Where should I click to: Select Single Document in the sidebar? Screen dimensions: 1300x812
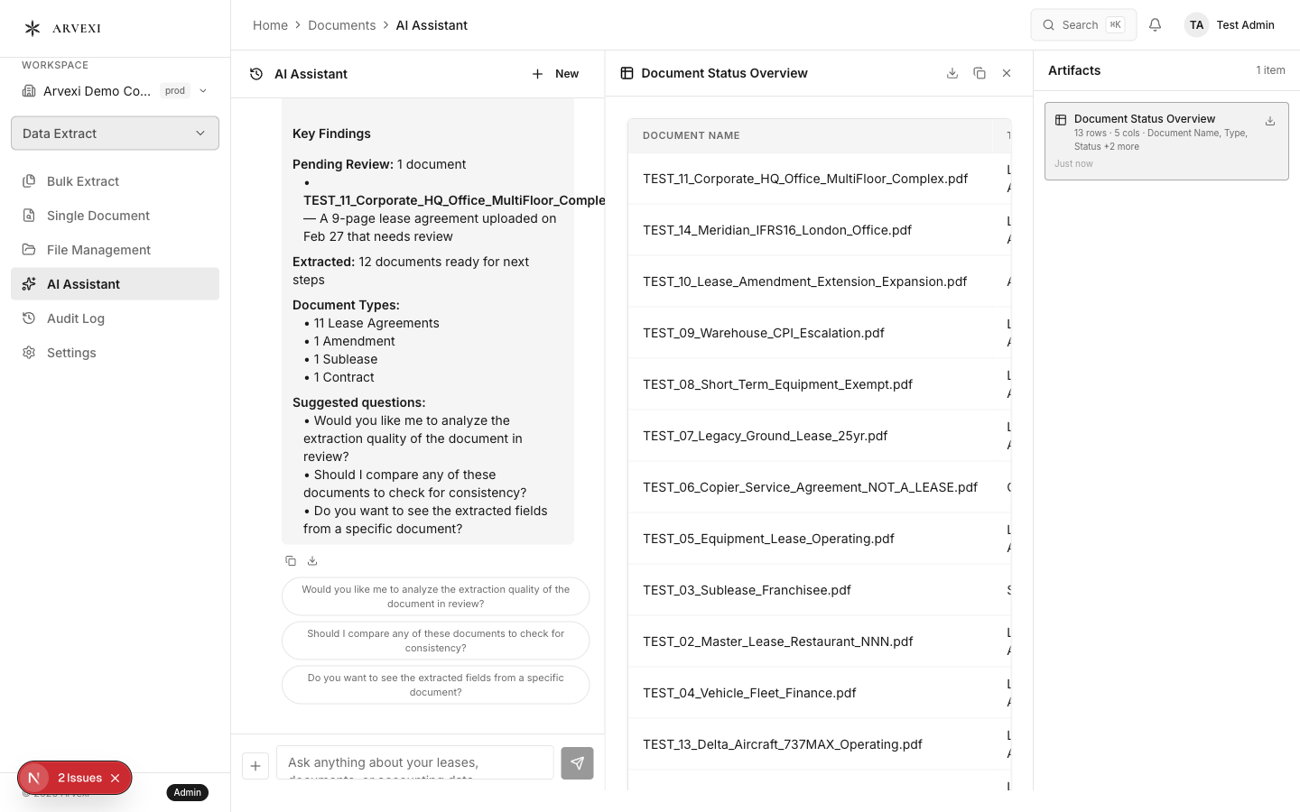(97, 216)
